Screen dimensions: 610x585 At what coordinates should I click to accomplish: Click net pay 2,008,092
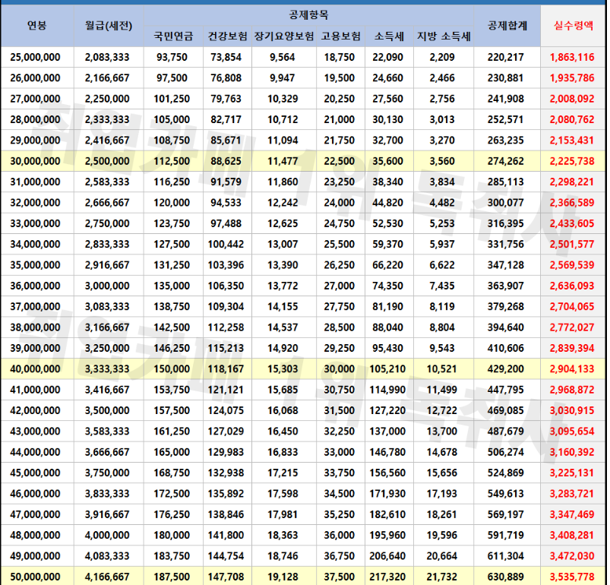click(x=572, y=99)
